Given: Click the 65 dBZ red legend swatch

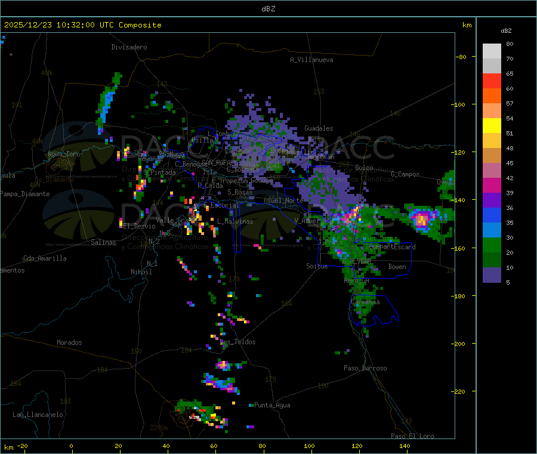Looking at the screenshot, I should (492, 81).
